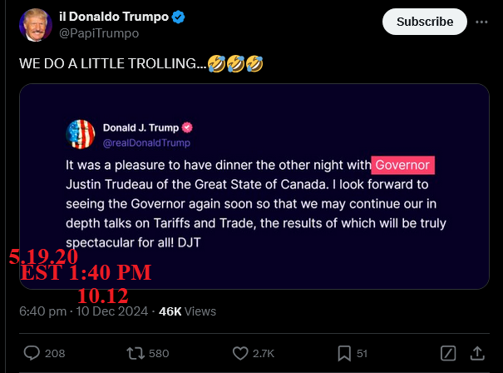Viewport: 503px width, 373px height.
Task: Click the 10 Dec 2024 date
Action: click(x=112, y=311)
